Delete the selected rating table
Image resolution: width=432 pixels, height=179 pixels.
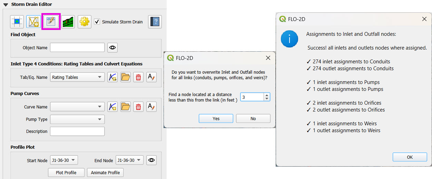(x=138, y=77)
